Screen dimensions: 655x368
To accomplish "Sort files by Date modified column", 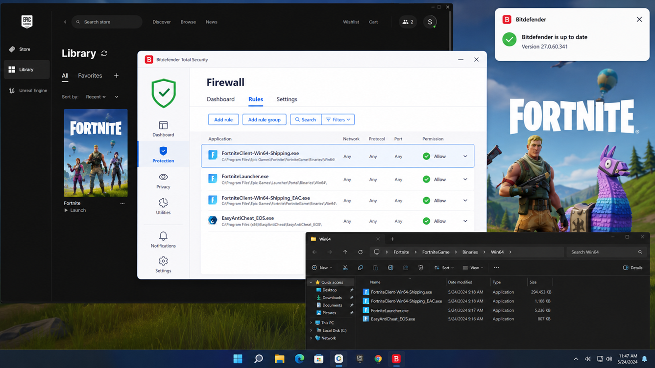I will pyautogui.click(x=460, y=282).
